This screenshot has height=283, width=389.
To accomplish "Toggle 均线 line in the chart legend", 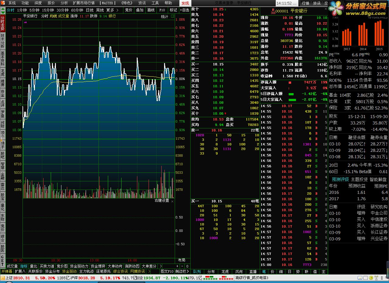I will point(53,16).
